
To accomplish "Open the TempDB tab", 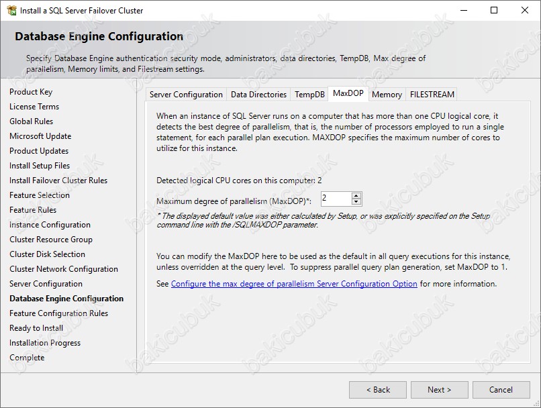I will [309, 95].
